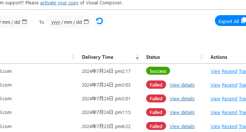Sort the column left of Delivery Time

(x=73, y=57)
